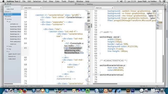Viewport: 168px width, 94px height.
Task: Click user name Juan Pabl...re Valdez in menu bar
Action: 147,1
